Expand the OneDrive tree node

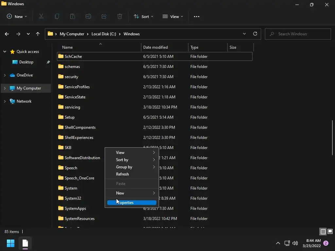[x=5, y=75]
